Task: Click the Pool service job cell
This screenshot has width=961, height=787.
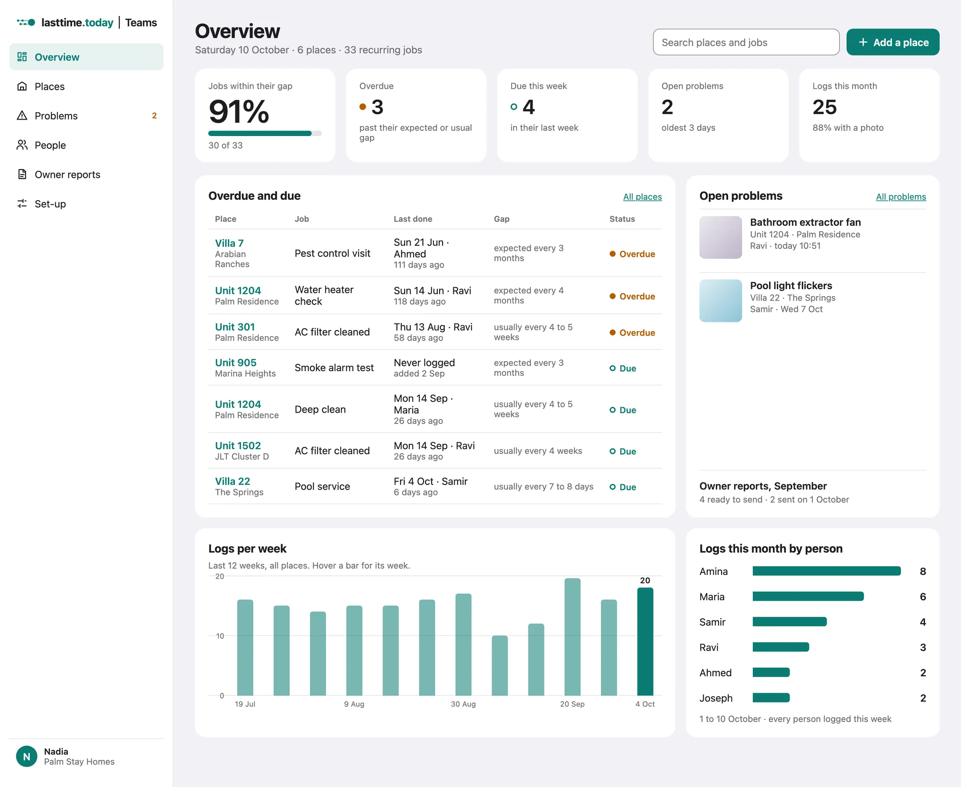Action: [x=323, y=486]
